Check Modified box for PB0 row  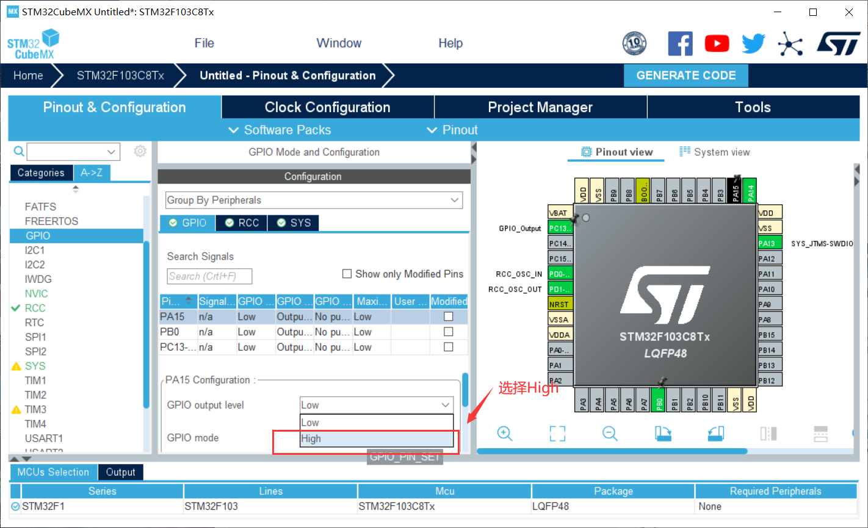point(449,332)
